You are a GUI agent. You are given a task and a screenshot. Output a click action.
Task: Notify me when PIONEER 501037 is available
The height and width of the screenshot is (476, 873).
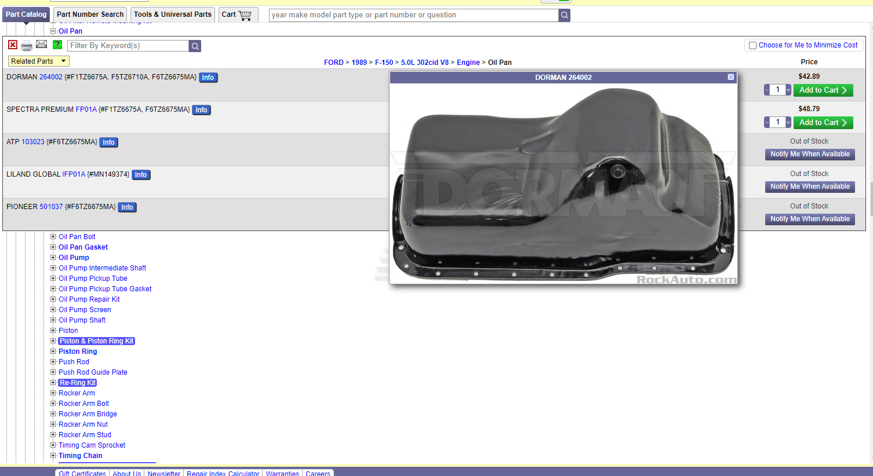[x=810, y=219]
